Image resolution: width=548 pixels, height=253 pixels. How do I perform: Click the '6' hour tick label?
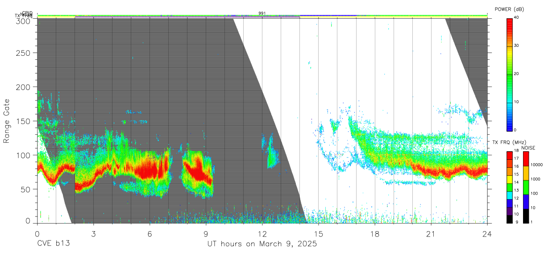[x=149, y=234]
